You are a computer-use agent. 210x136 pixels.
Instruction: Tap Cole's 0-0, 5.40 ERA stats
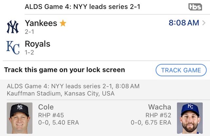tap(58, 123)
